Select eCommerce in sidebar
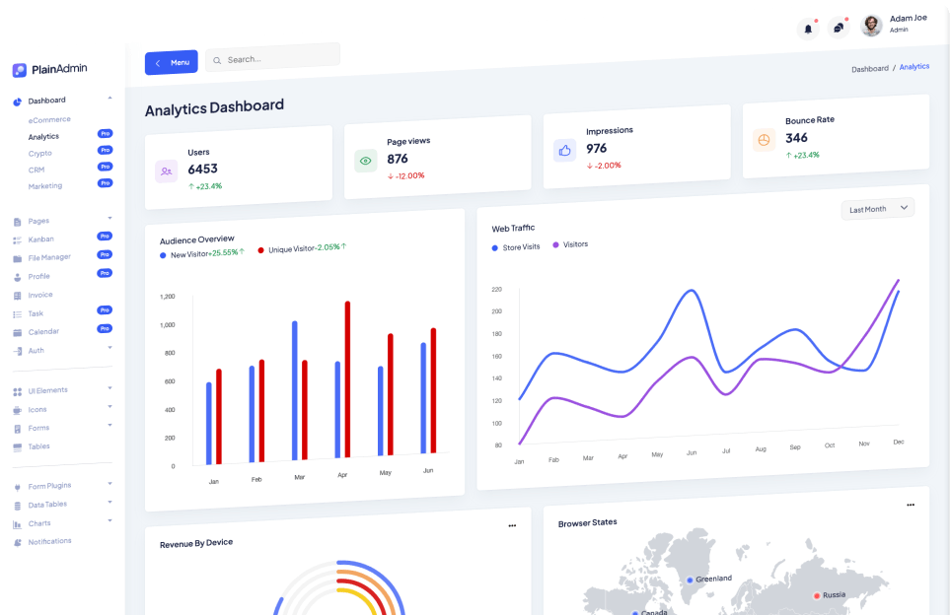The image size is (950, 615). [49, 119]
